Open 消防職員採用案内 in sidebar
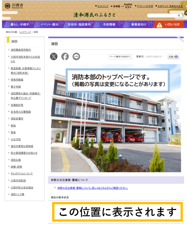Image resolution: width=187 pixels, height=226 pixels. (21, 50)
